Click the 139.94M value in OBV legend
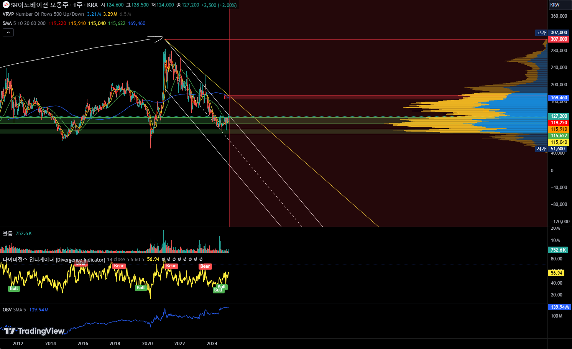Viewport: 572px width, 349px height. pos(39,310)
